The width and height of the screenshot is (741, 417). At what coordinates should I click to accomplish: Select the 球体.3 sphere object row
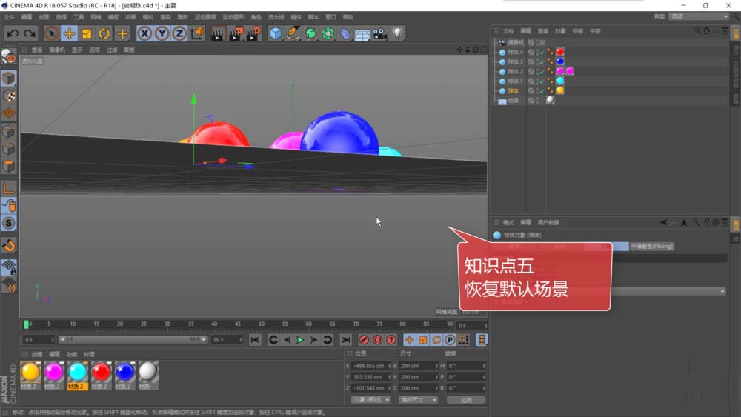pos(515,62)
